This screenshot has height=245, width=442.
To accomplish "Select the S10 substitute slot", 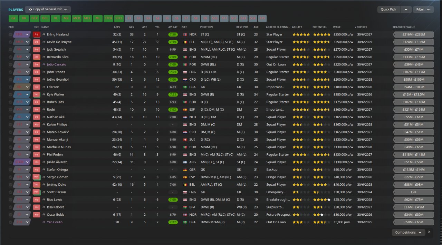I will [215, 19].
